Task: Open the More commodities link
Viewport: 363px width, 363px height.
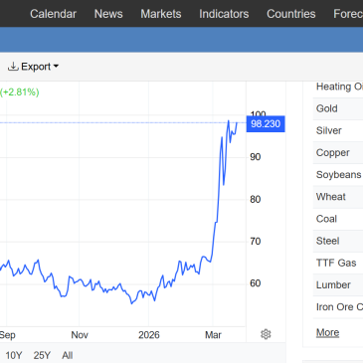Action: click(x=327, y=332)
